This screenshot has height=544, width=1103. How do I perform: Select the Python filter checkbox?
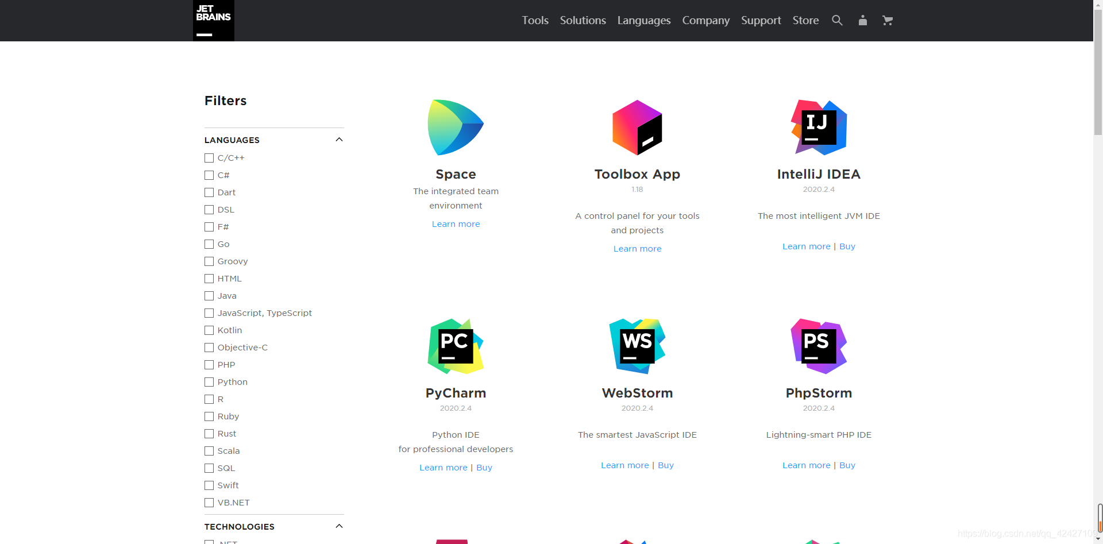pos(209,382)
